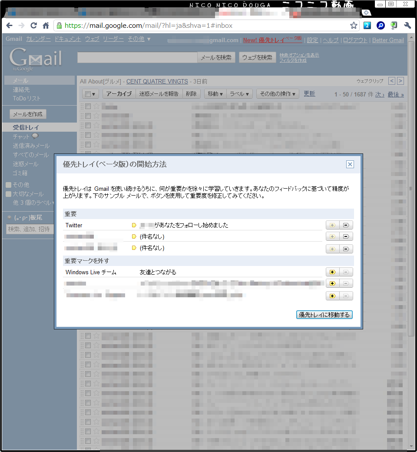The height and width of the screenshot is (452, 417).
Task: Expand その他 menu in top bar
Action: click(x=139, y=39)
